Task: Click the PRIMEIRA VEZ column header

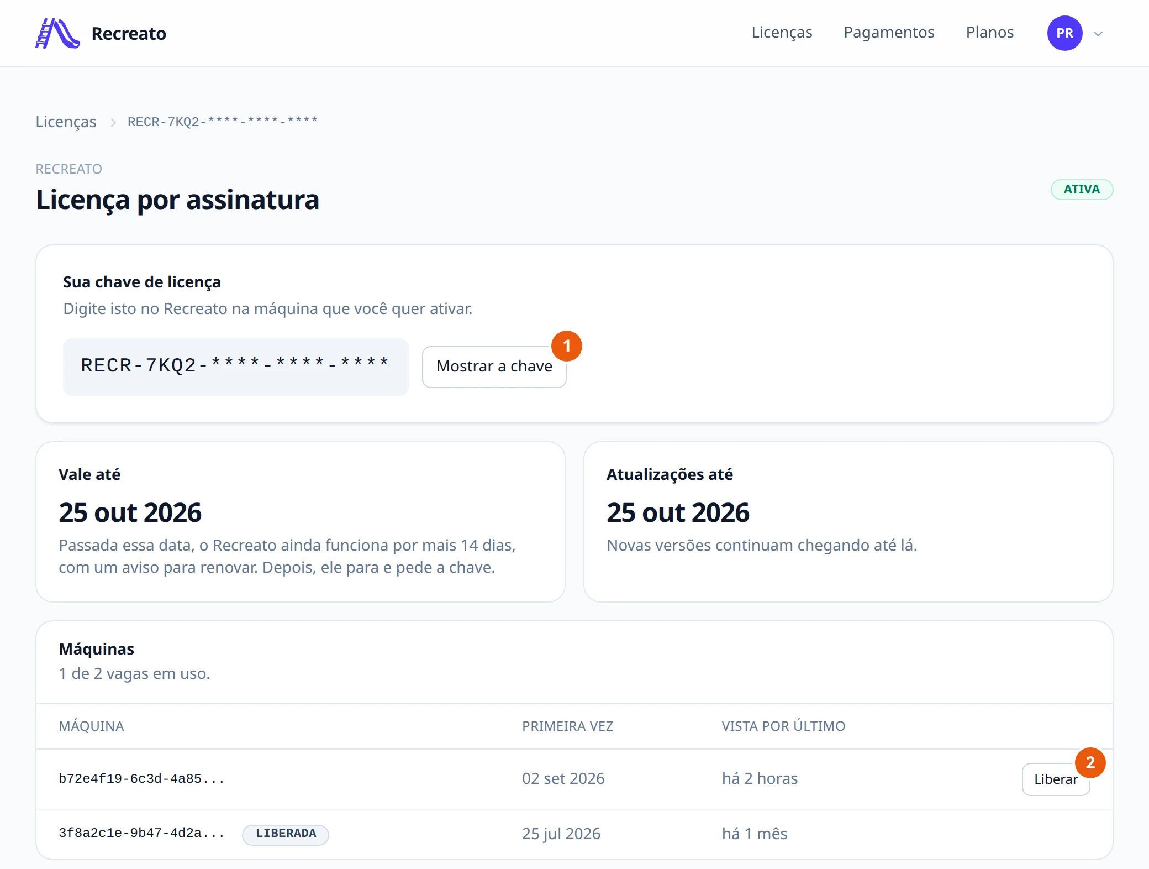Action: pos(567,726)
